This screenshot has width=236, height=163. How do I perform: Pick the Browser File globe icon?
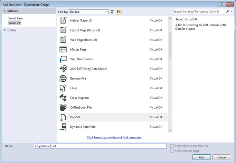[63, 79]
